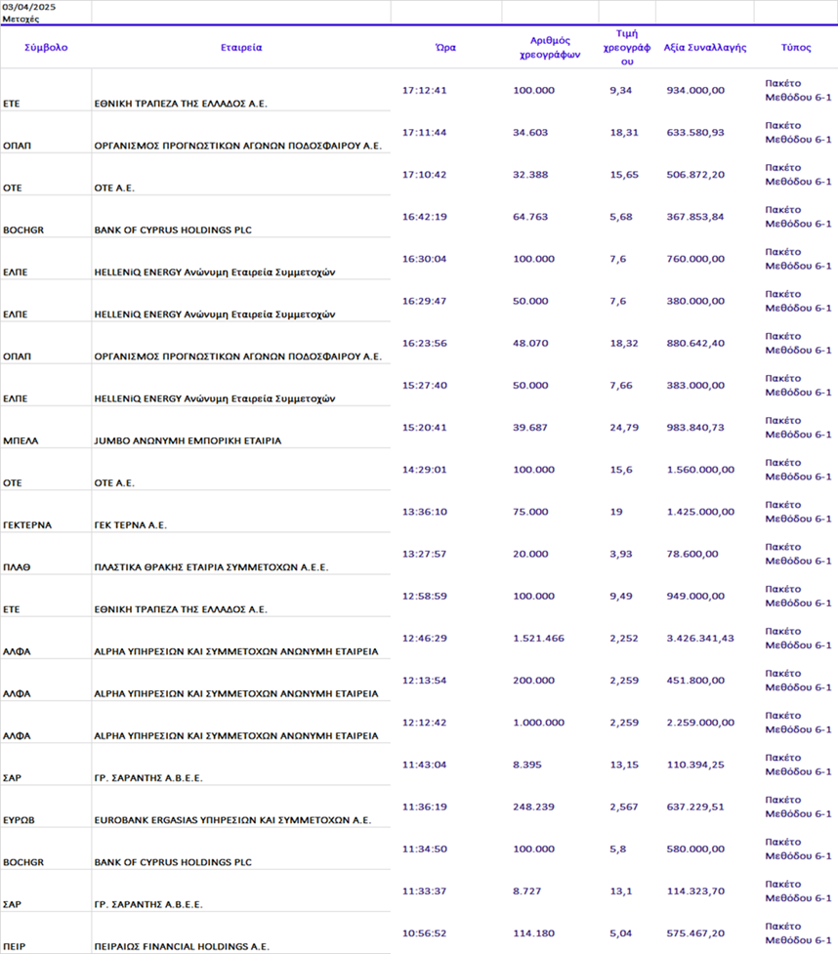
Task: Select quantity cell 34.603
Action: pyautogui.click(x=530, y=132)
